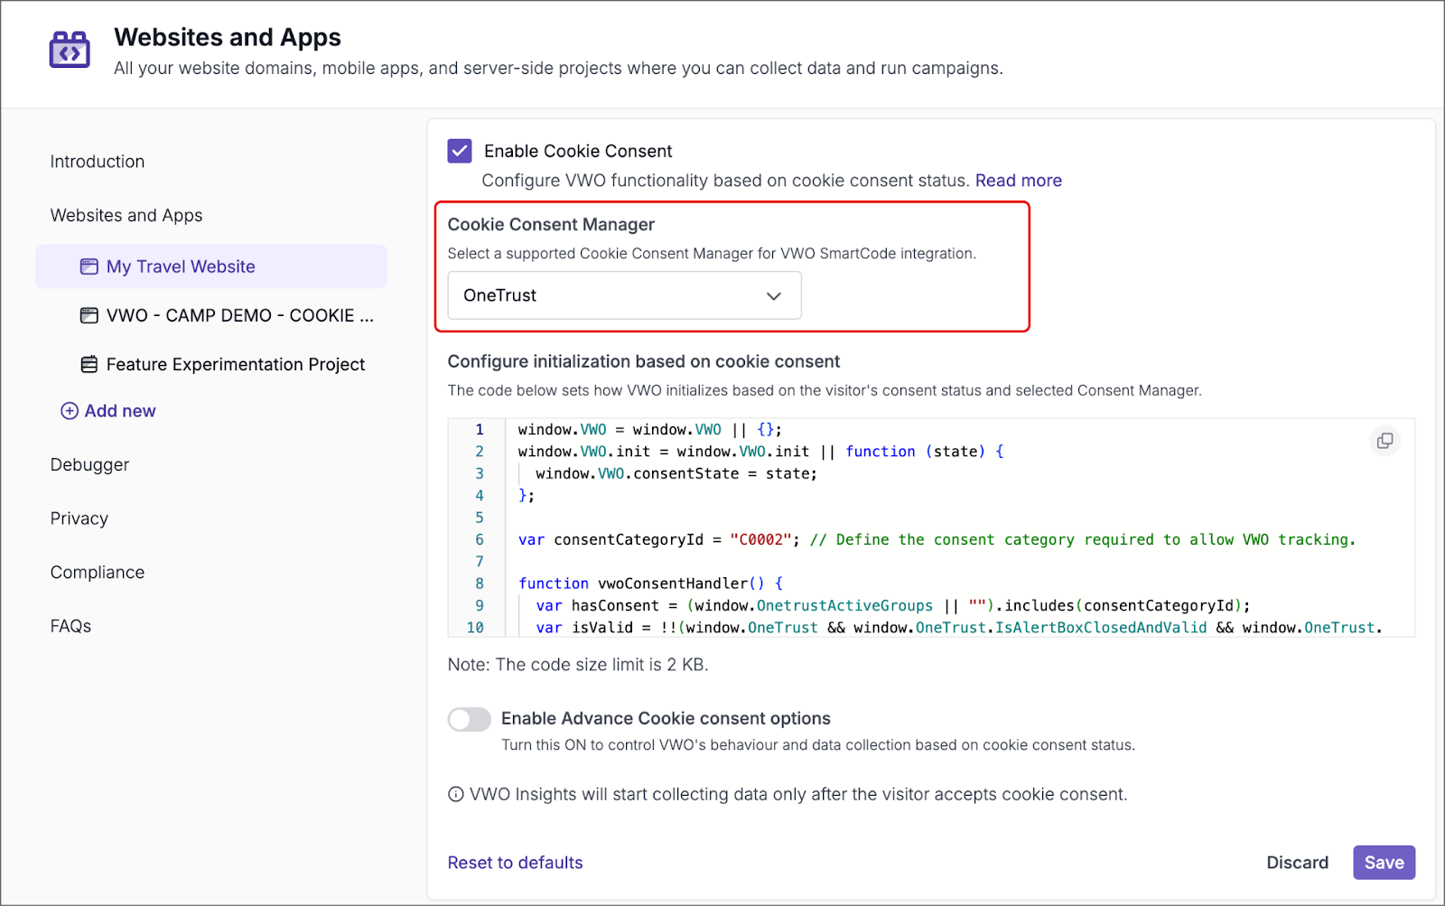Turn on Enable Advance Cookie consent options
The width and height of the screenshot is (1445, 906).
click(470, 719)
